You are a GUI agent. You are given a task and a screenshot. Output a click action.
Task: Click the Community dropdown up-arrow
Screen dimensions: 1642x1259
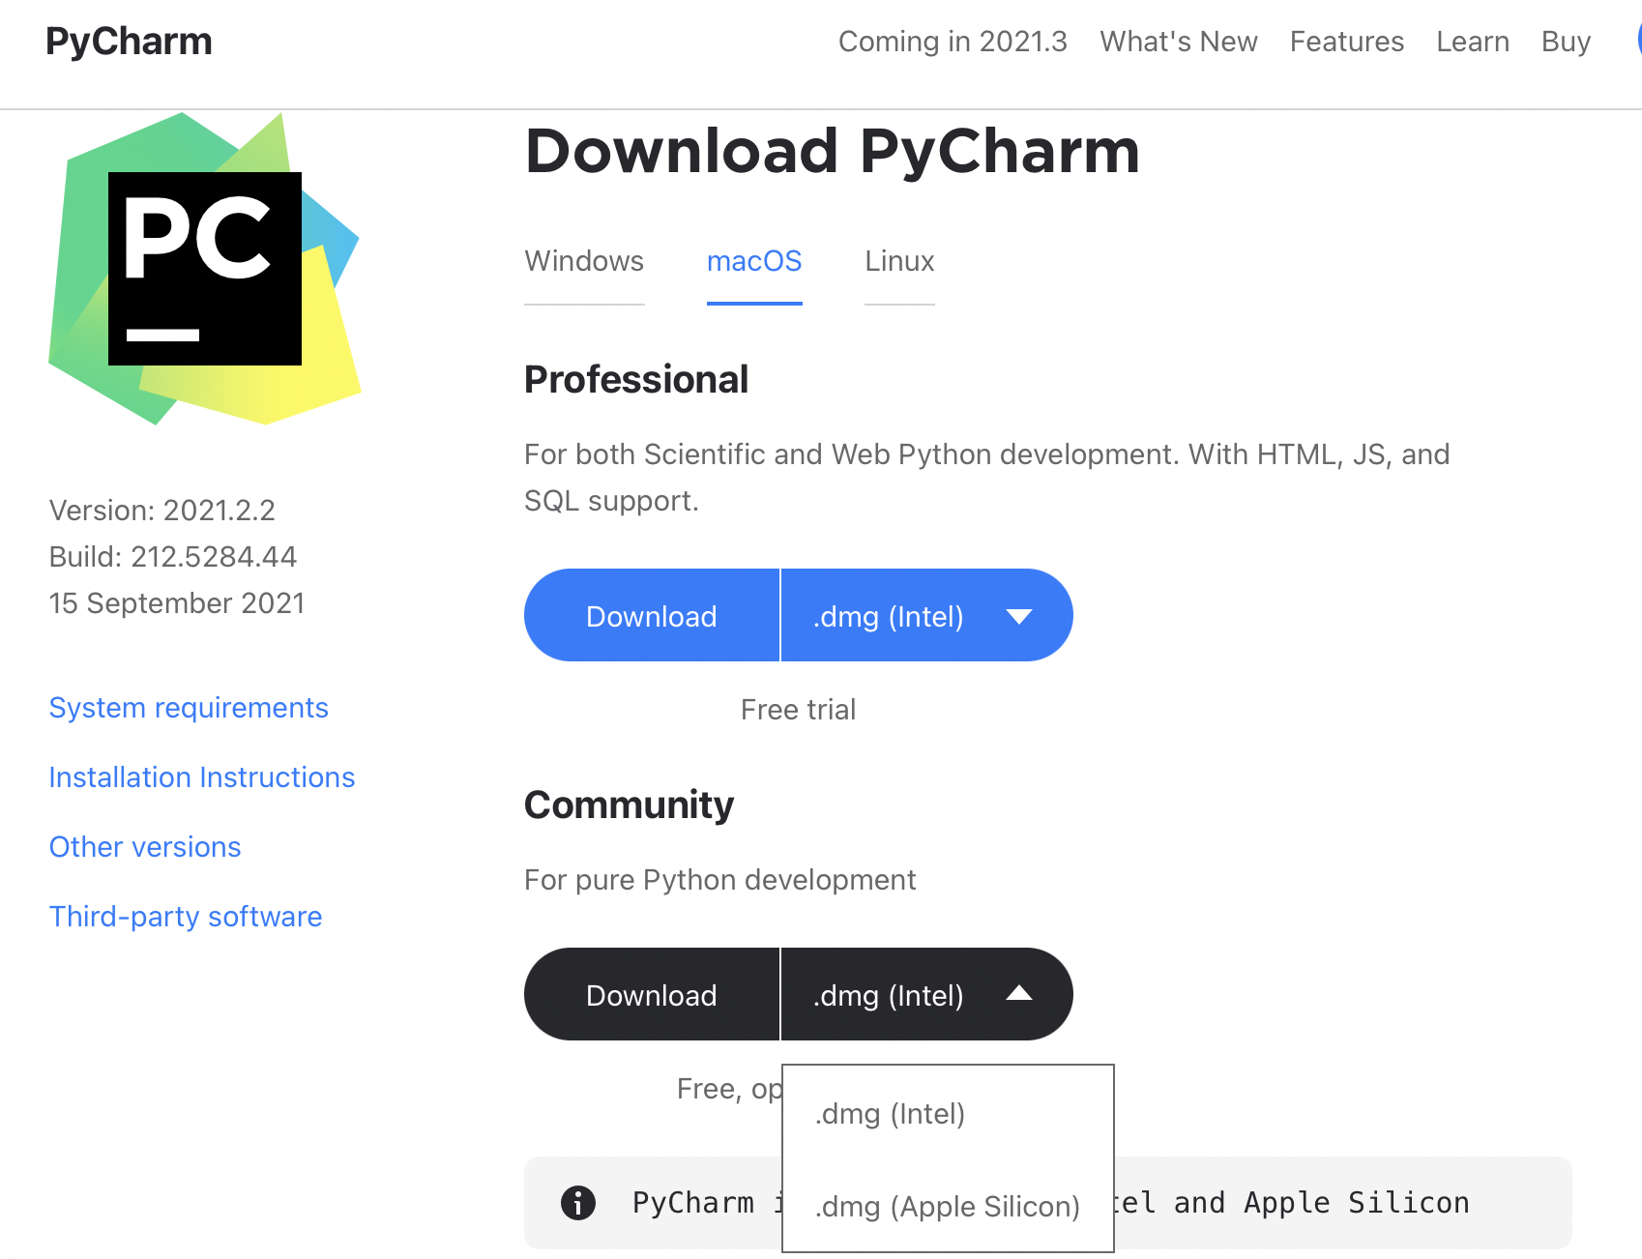tap(1019, 993)
